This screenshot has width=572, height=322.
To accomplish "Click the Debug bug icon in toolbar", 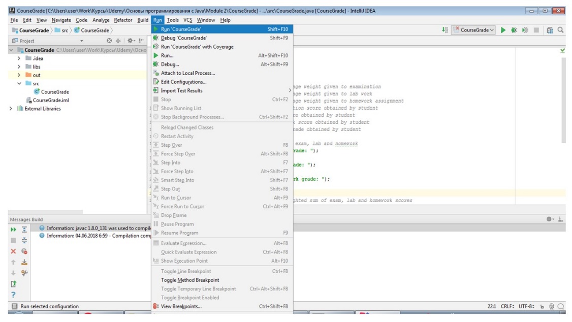I will tap(514, 30).
